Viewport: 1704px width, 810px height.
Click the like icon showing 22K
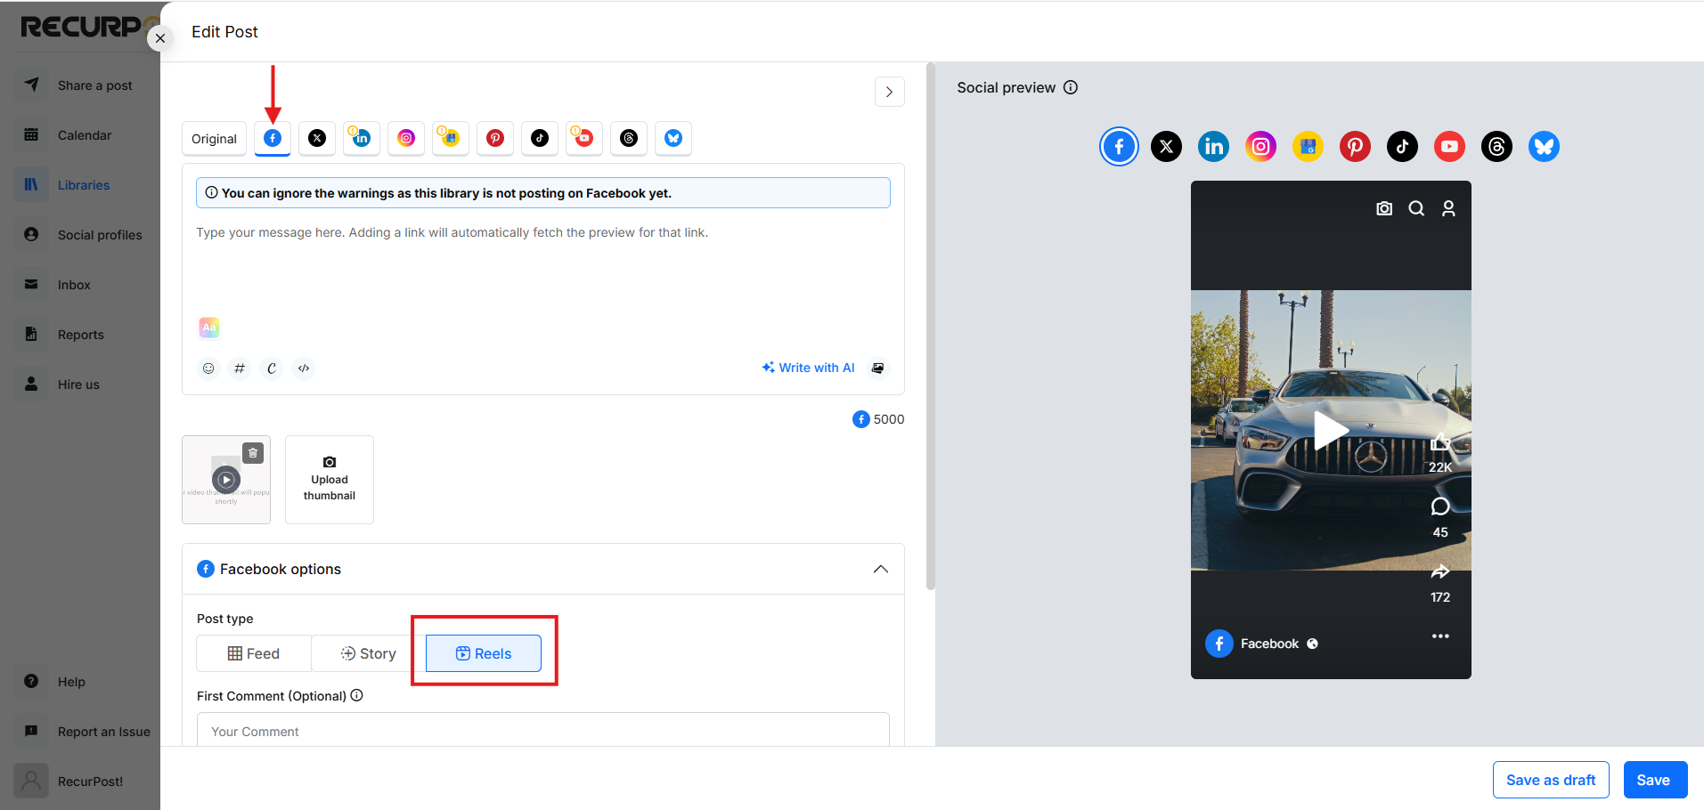click(1440, 441)
